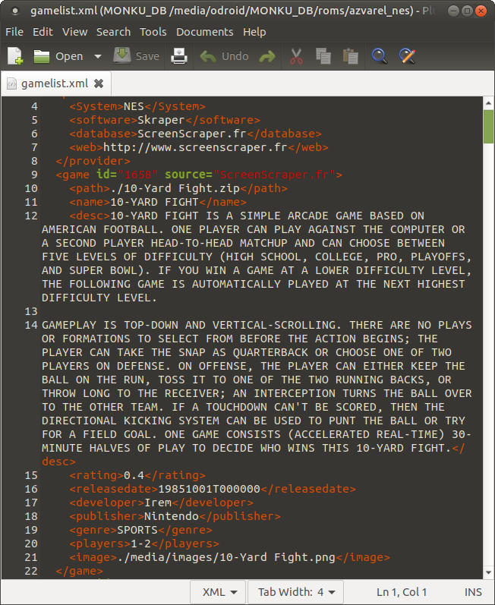
Task: Click the Cut scissors icon
Action: (x=296, y=56)
